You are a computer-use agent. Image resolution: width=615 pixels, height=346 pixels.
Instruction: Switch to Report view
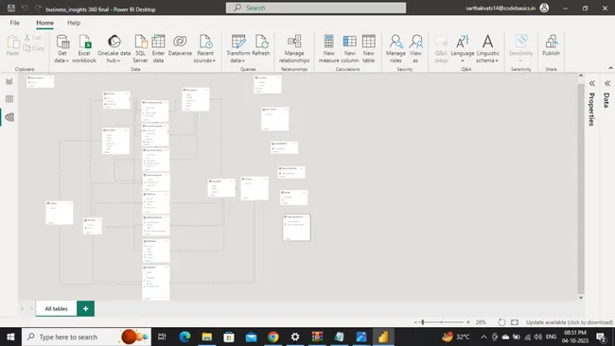point(9,81)
